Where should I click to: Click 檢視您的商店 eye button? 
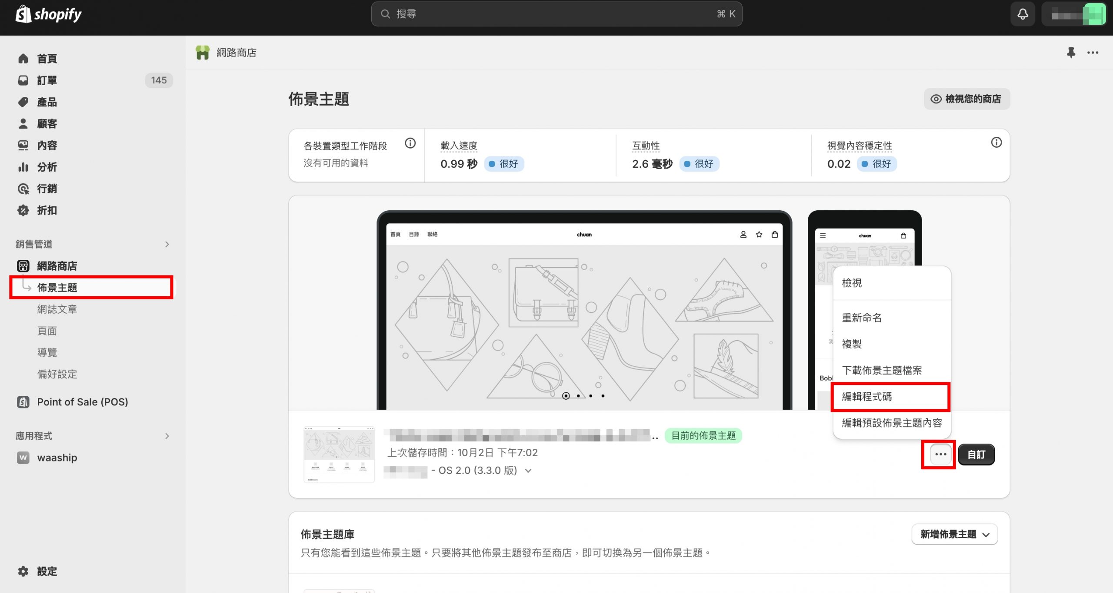tap(966, 99)
